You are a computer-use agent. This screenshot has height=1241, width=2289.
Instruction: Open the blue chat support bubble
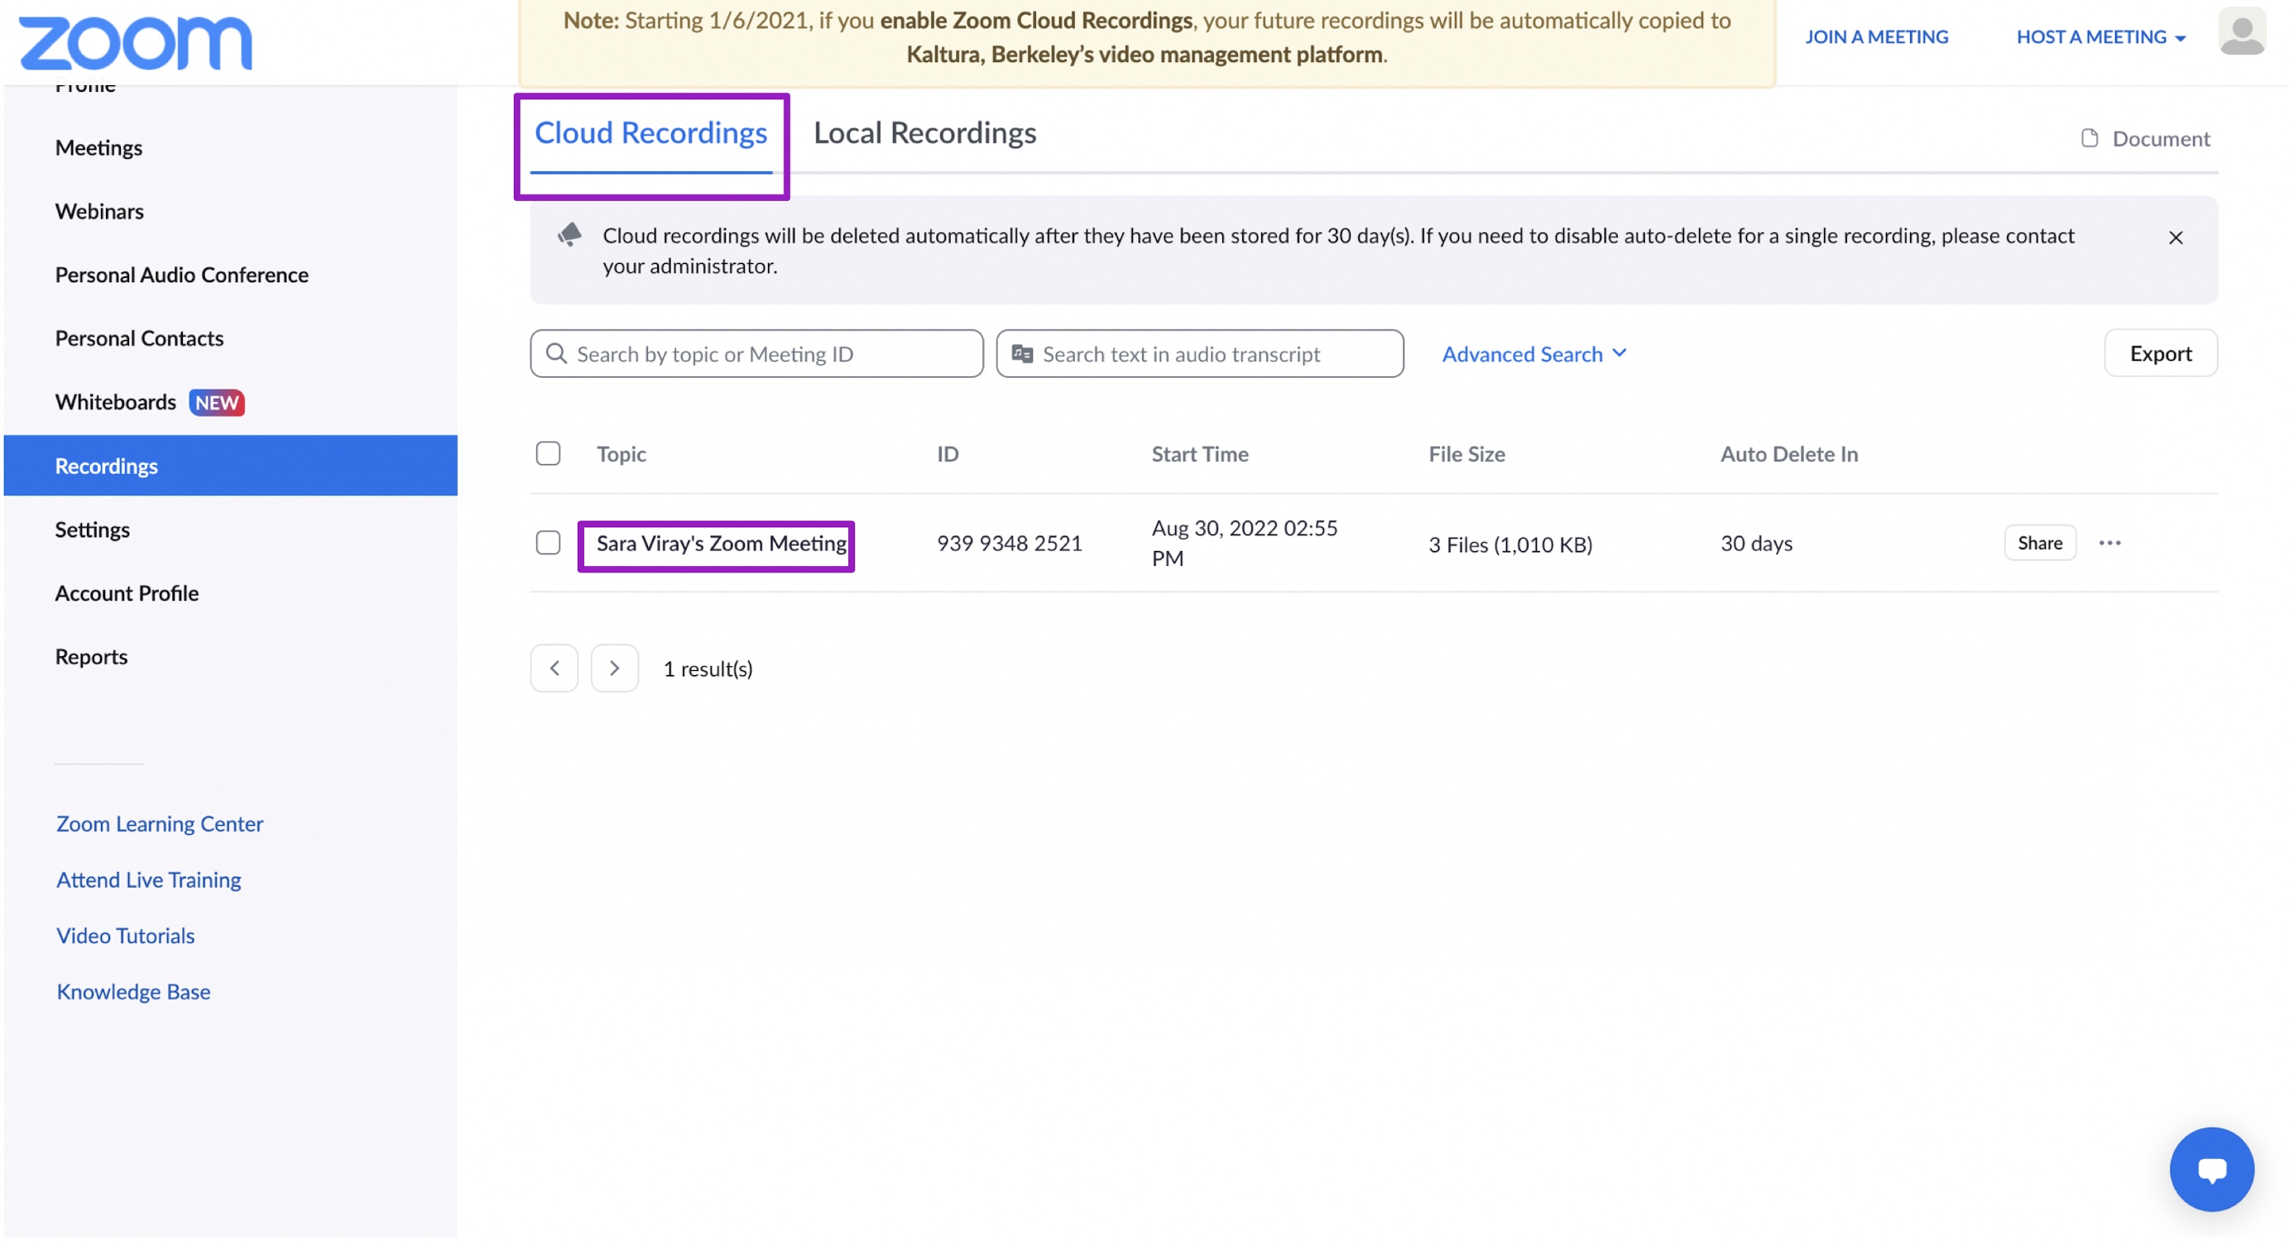tap(2211, 1169)
